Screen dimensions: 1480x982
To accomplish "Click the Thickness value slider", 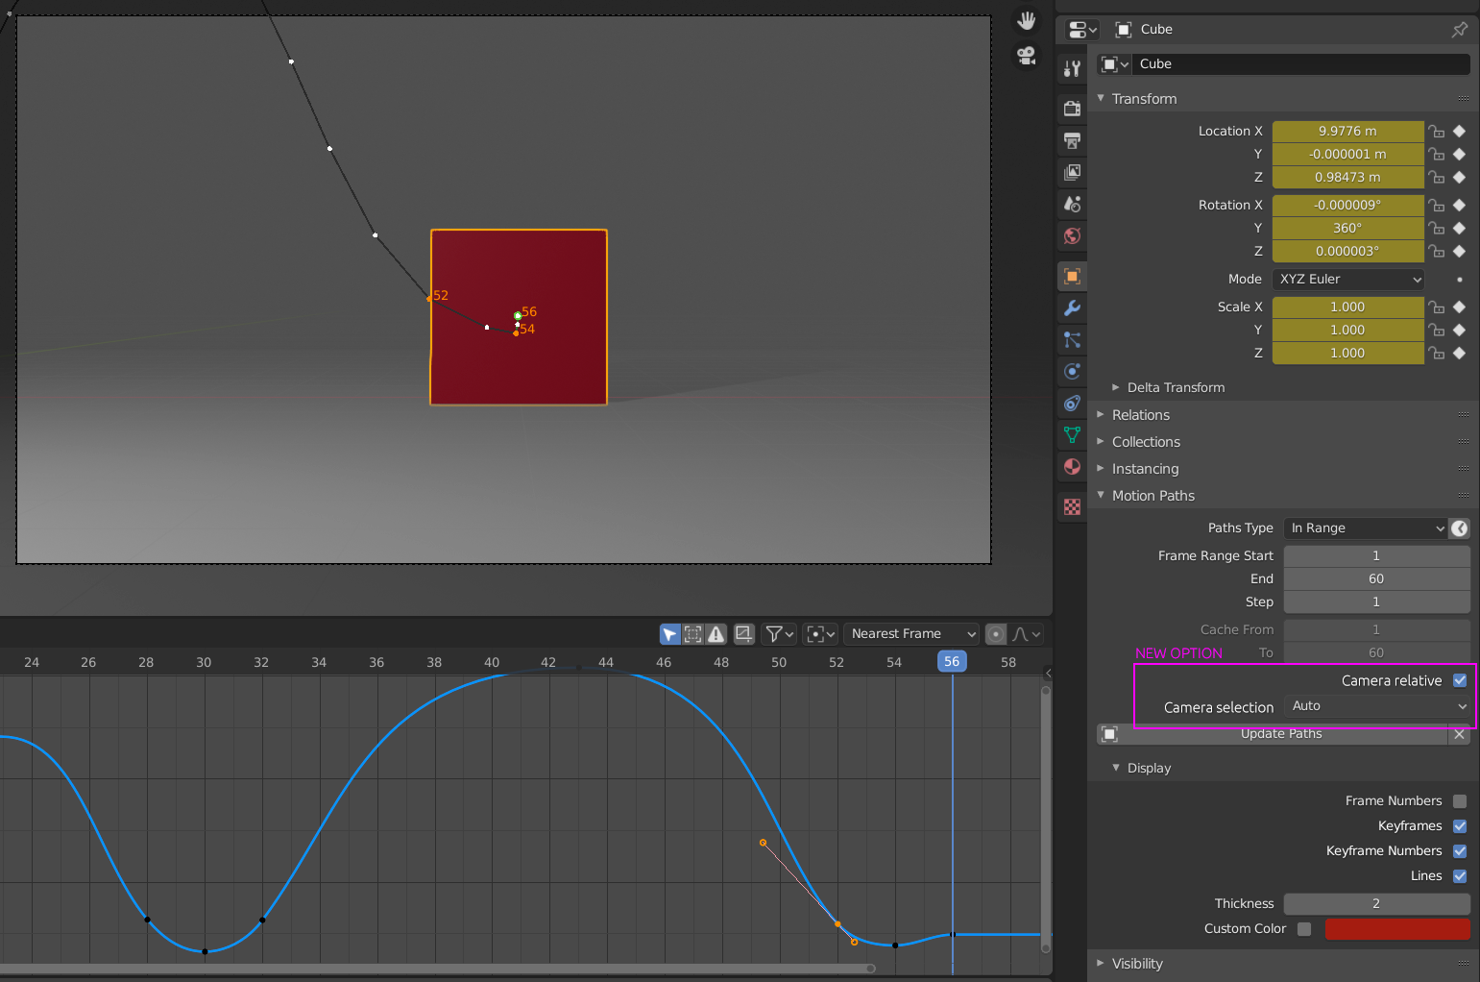I will click(1377, 904).
